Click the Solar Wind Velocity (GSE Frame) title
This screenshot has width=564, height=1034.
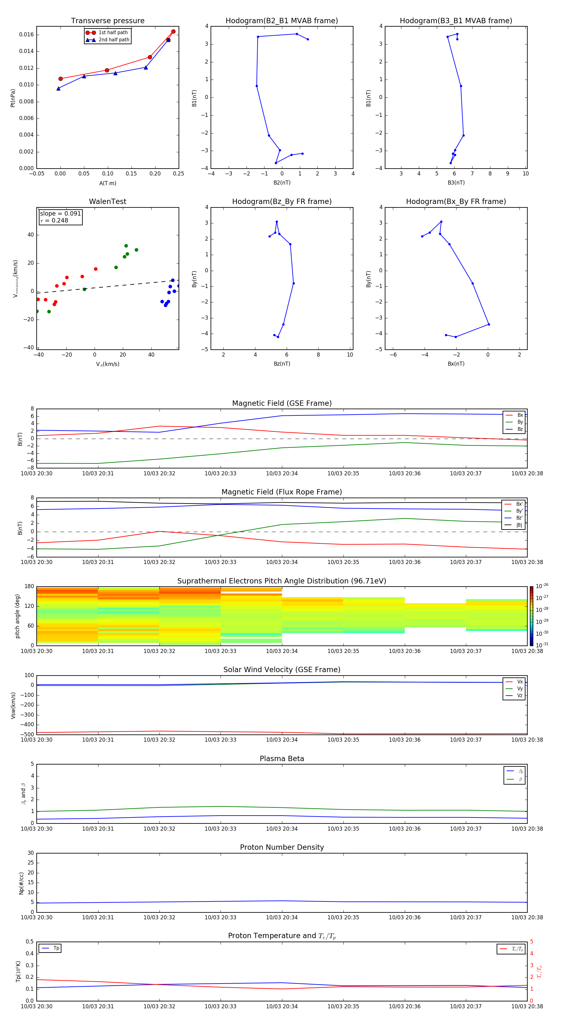(282, 670)
